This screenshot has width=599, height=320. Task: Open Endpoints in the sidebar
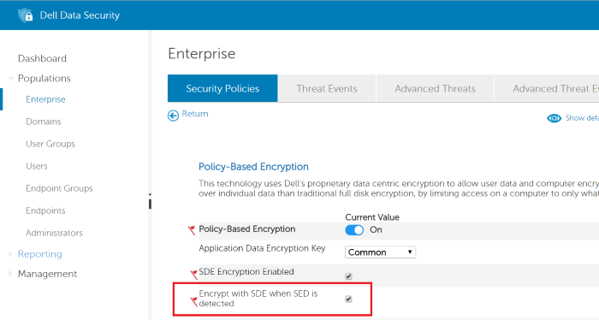(45, 210)
